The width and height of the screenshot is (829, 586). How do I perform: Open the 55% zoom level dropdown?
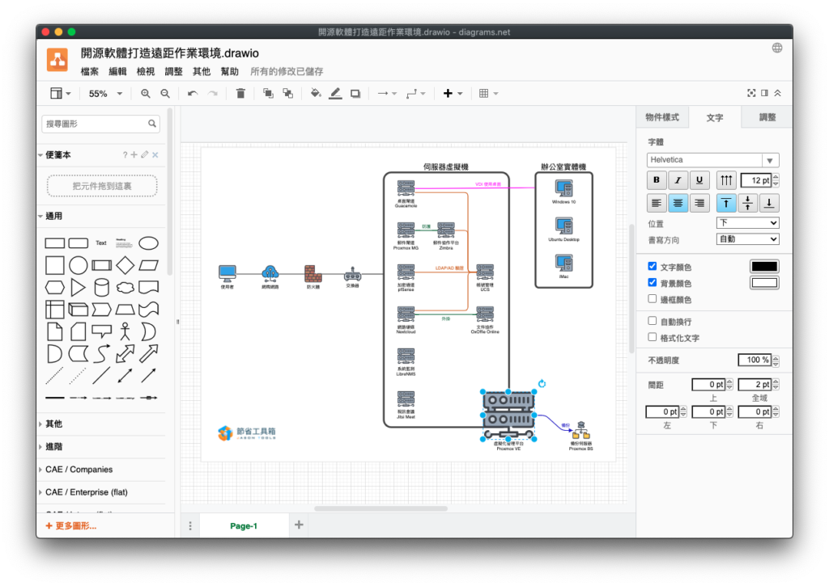click(x=105, y=94)
